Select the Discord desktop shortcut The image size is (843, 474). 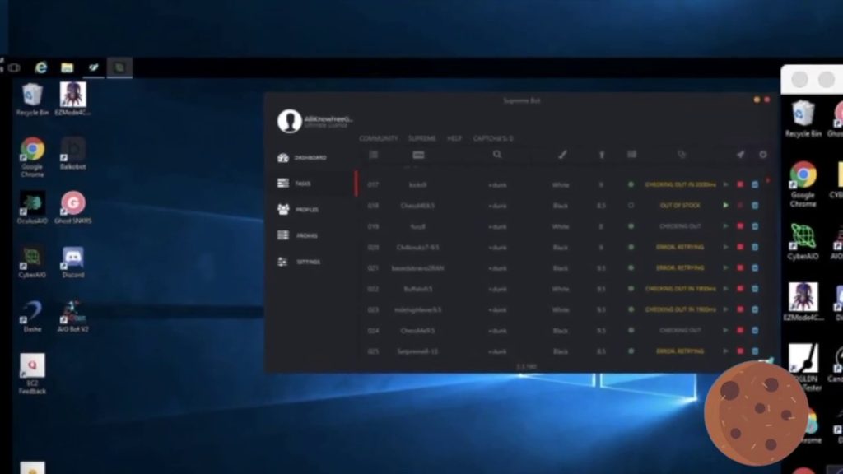[x=73, y=263]
